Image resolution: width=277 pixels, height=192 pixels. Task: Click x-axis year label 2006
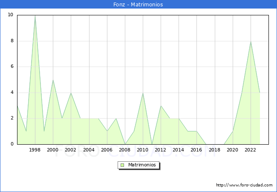107,150
